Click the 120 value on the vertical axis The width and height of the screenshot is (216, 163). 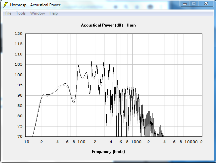pyautogui.click(x=19, y=34)
